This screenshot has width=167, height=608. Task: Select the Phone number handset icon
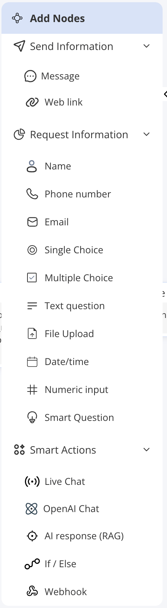(x=32, y=194)
